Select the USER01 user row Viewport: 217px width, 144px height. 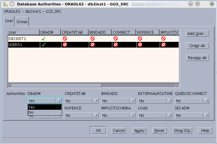93,45
